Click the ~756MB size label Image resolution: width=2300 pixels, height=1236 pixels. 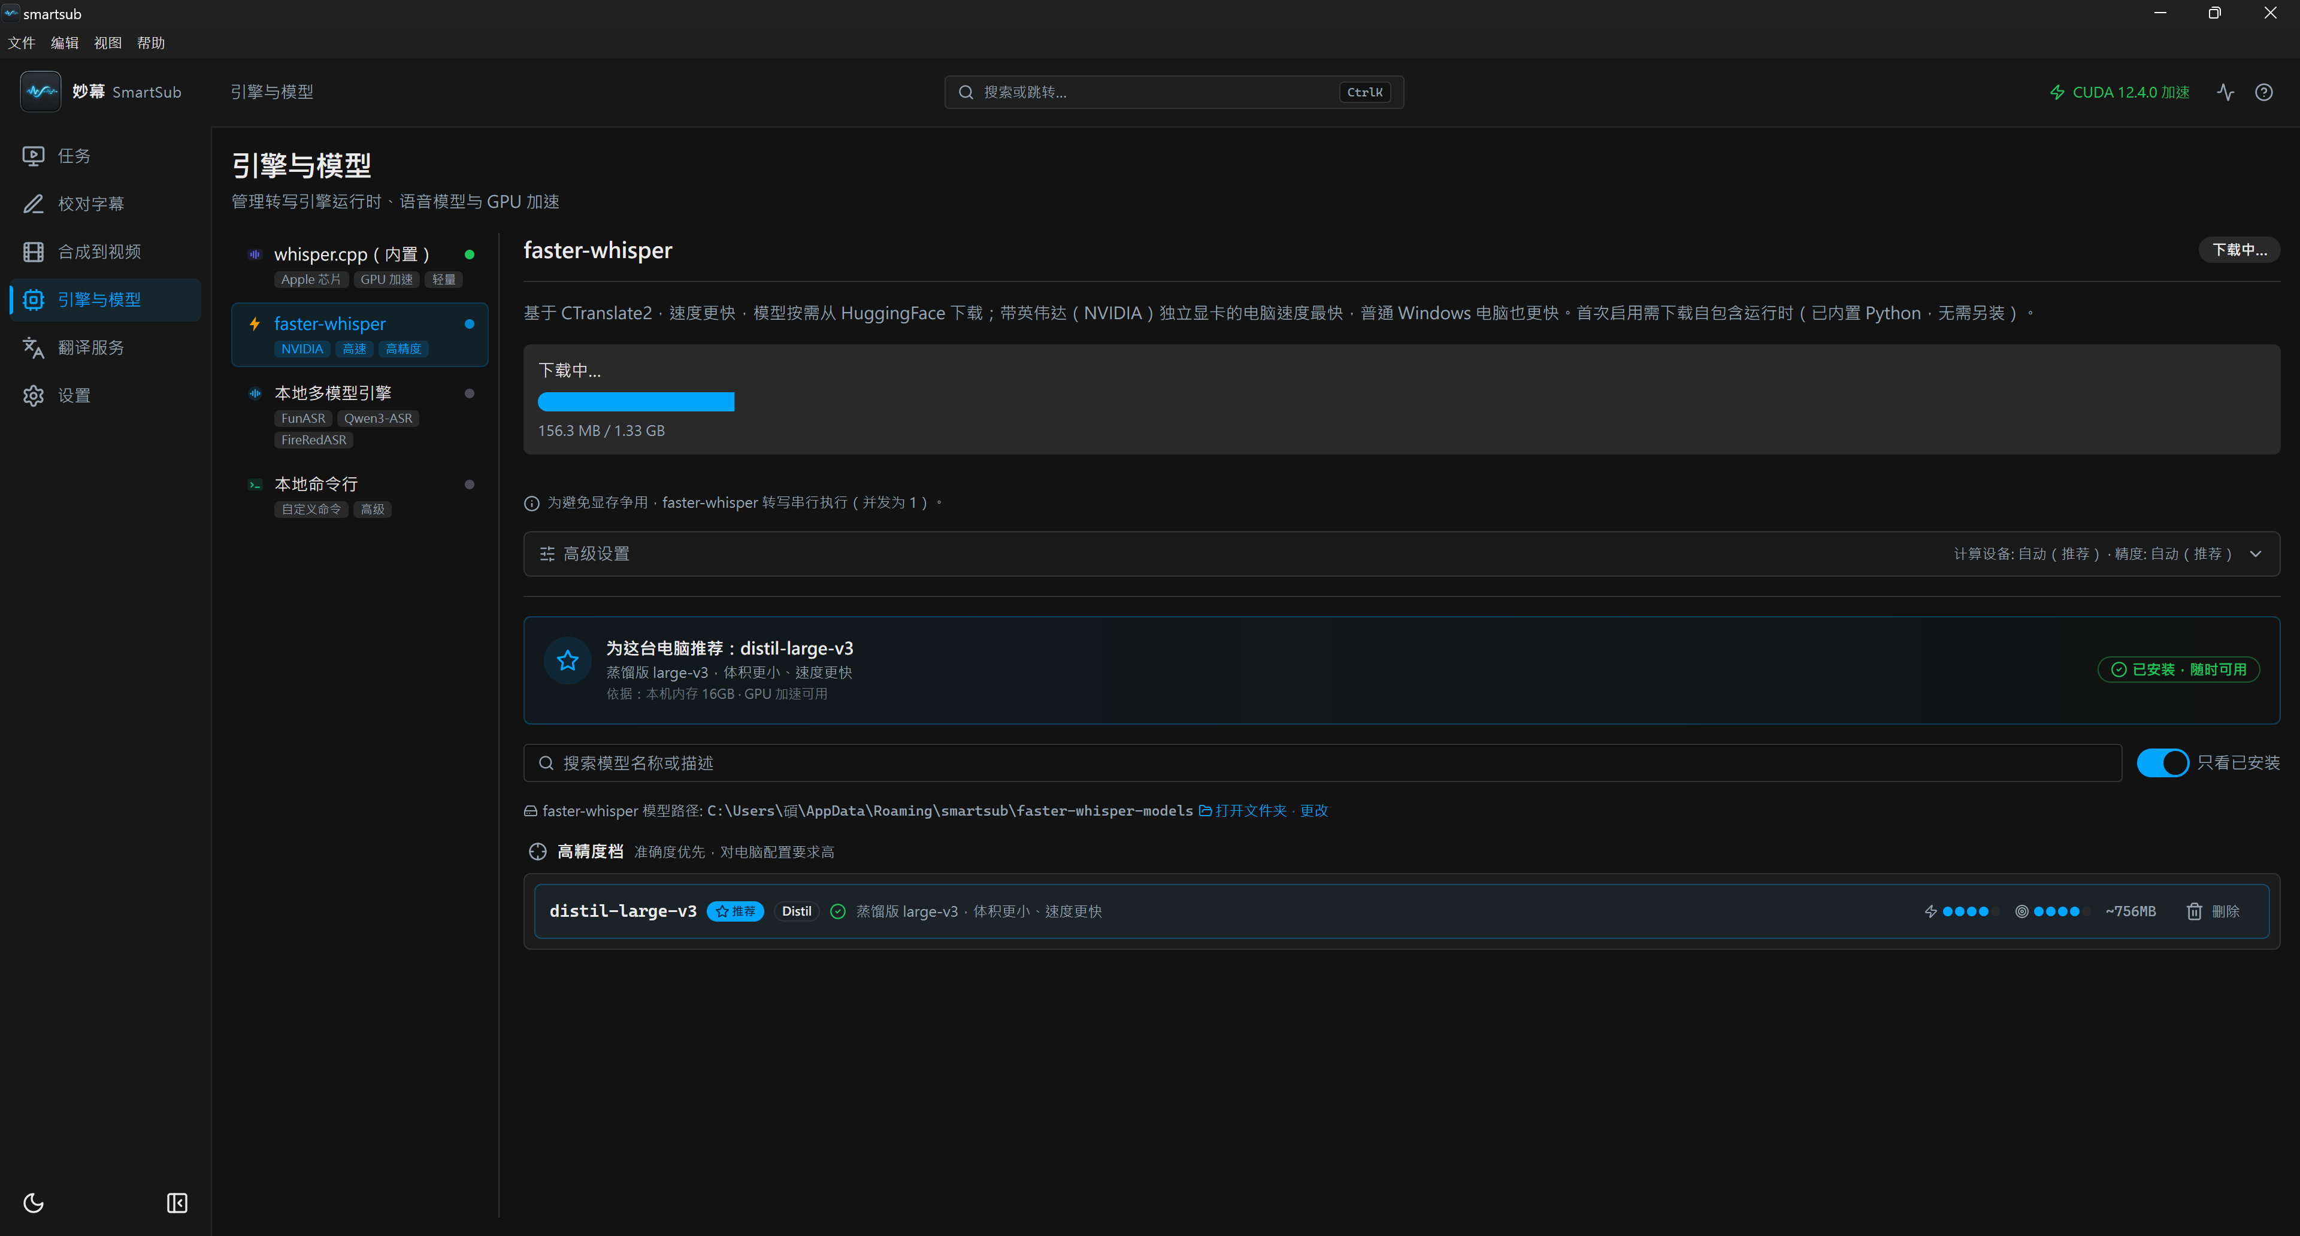pyautogui.click(x=2130, y=911)
